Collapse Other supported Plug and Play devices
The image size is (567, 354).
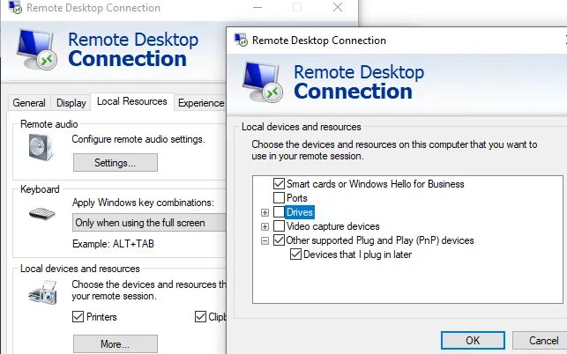(x=265, y=240)
